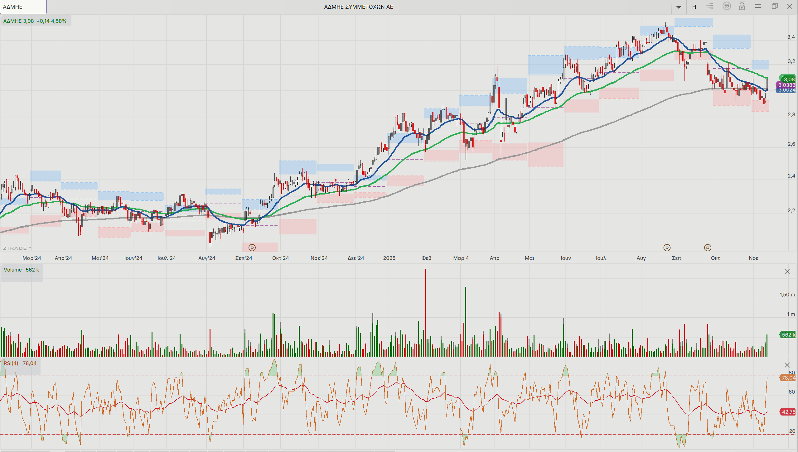The width and height of the screenshot is (798, 452).
Task: Select the Volume 562 k indicator label
Action: pos(22,270)
